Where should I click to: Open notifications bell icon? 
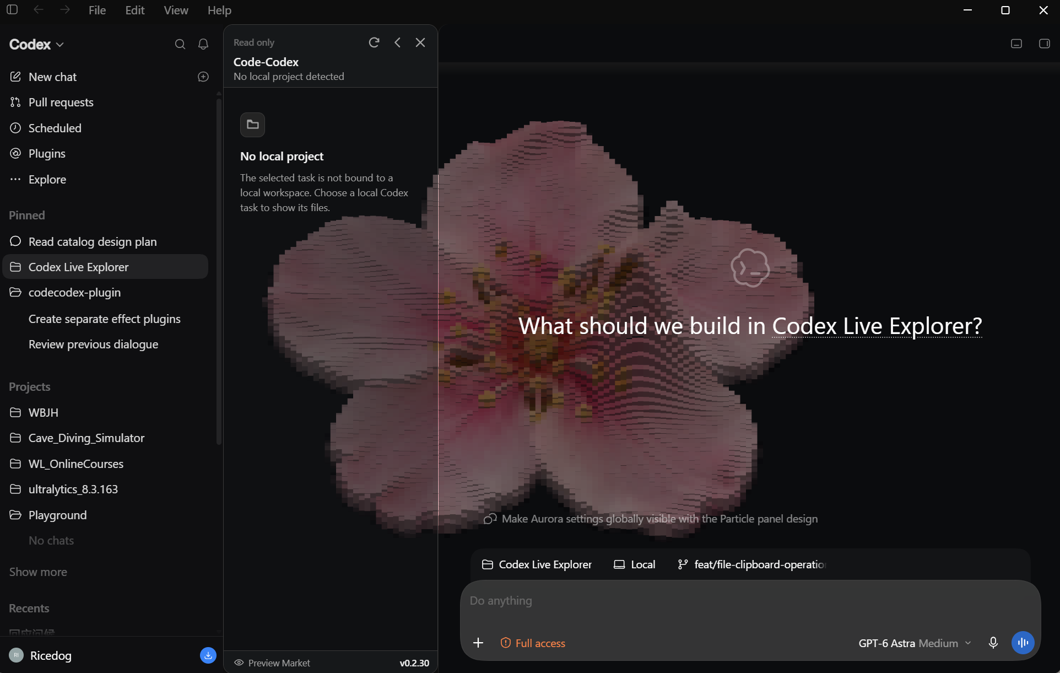(203, 44)
